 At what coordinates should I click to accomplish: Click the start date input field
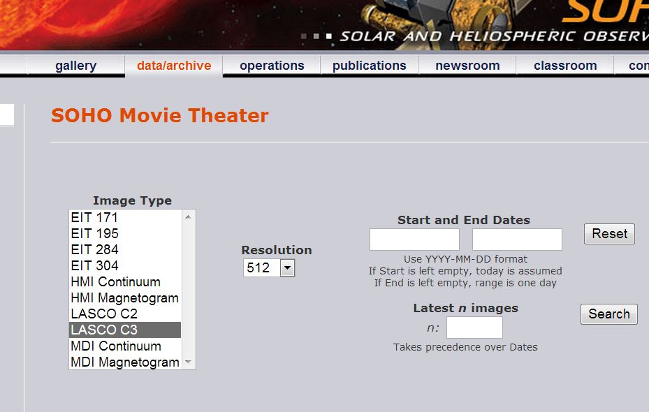[414, 240]
